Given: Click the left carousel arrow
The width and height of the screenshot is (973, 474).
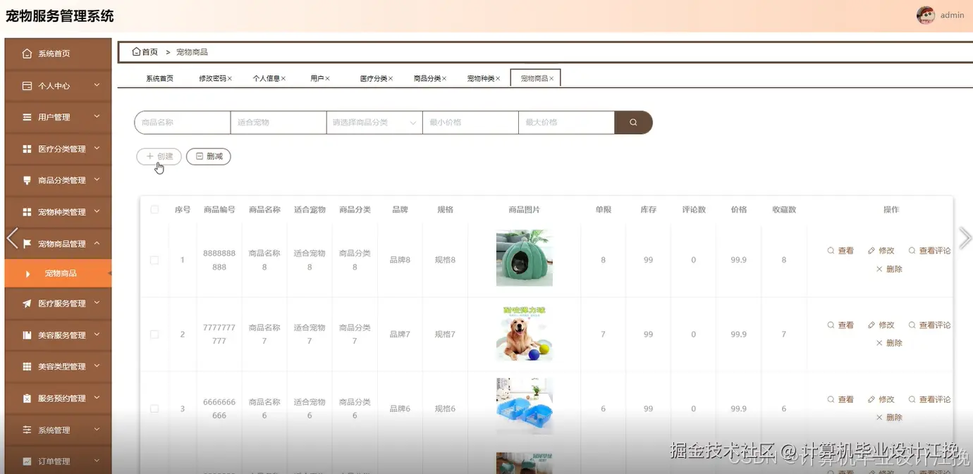Looking at the screenshot, I should click(x=12, y=238).
